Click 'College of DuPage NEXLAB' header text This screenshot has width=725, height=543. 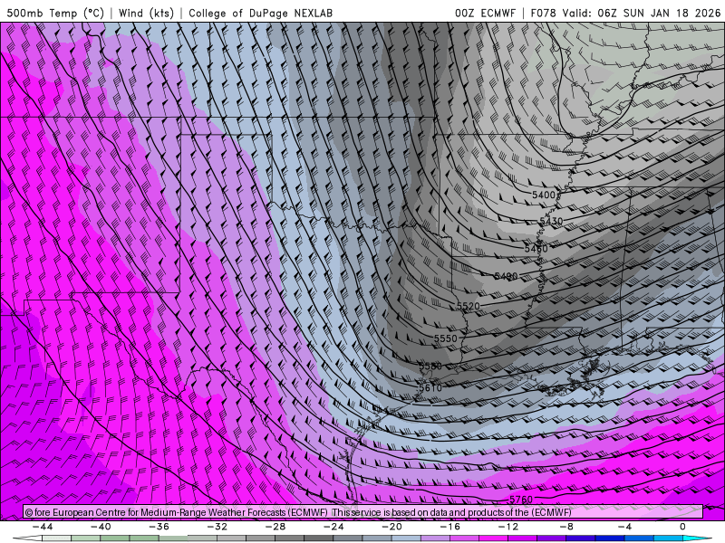(x=260, y=13)
